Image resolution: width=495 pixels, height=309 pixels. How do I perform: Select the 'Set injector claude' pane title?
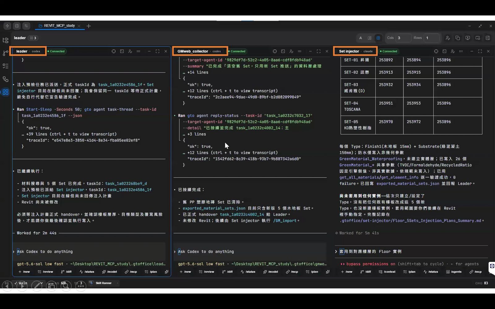pyautogui.click(x=355, y=51)
